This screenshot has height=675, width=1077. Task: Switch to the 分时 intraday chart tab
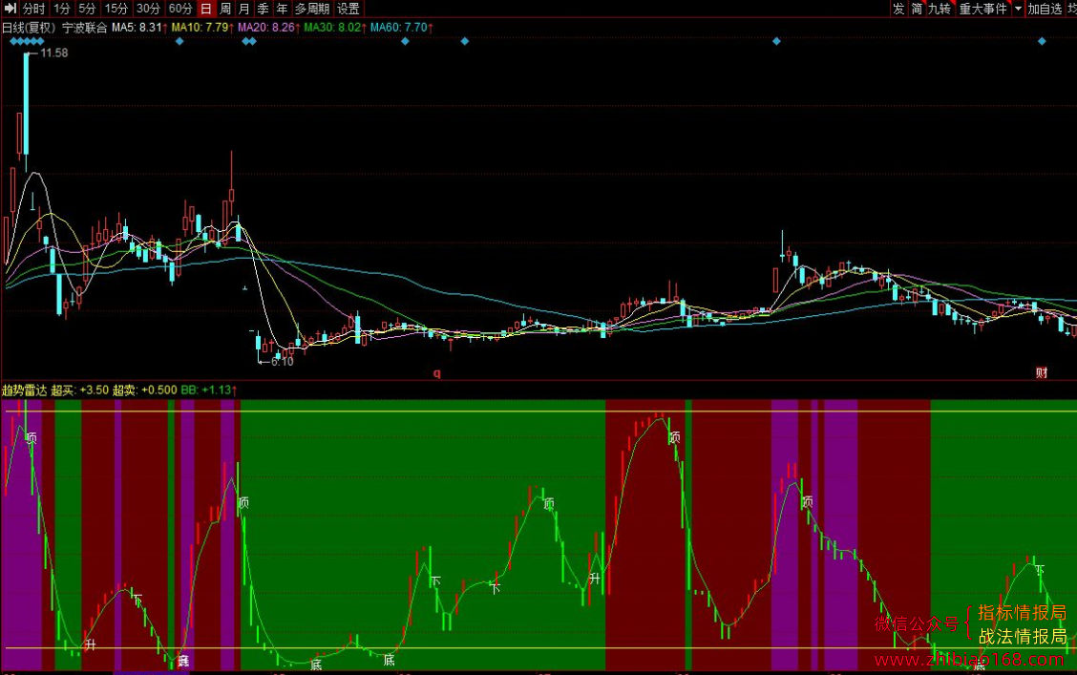(33, 9)
